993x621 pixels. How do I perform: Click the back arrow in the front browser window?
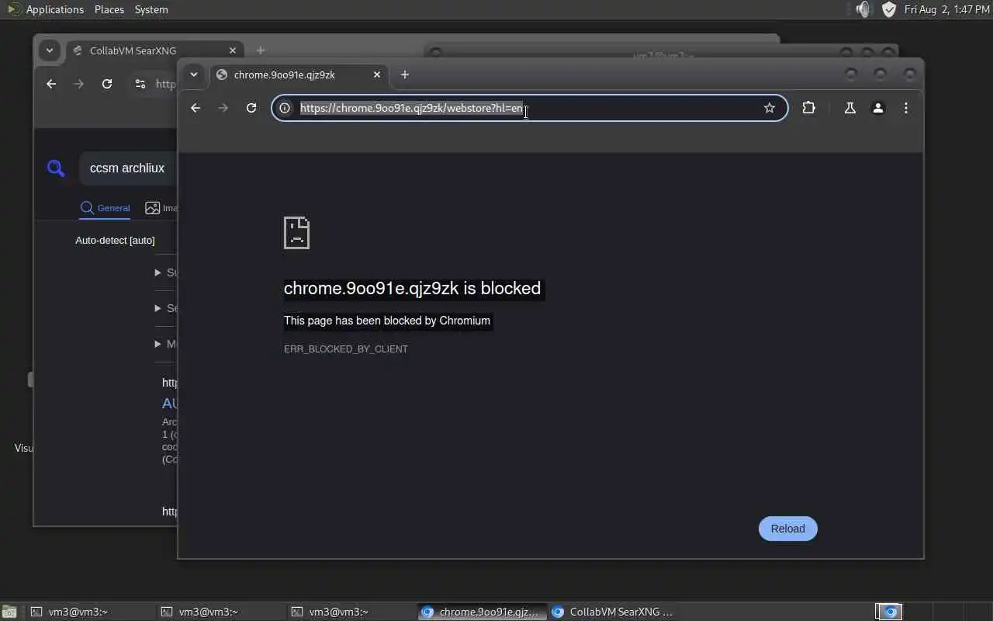195,108
